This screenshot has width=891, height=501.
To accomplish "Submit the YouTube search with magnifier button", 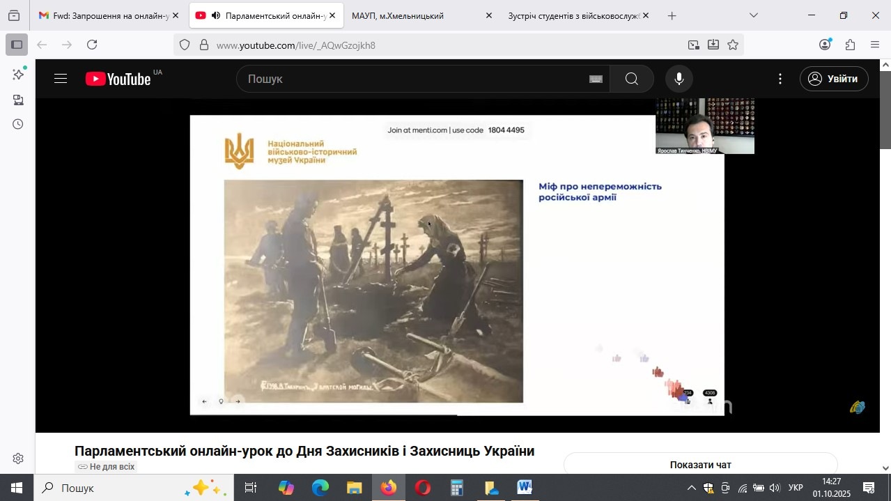I will [x=632, y=79].
